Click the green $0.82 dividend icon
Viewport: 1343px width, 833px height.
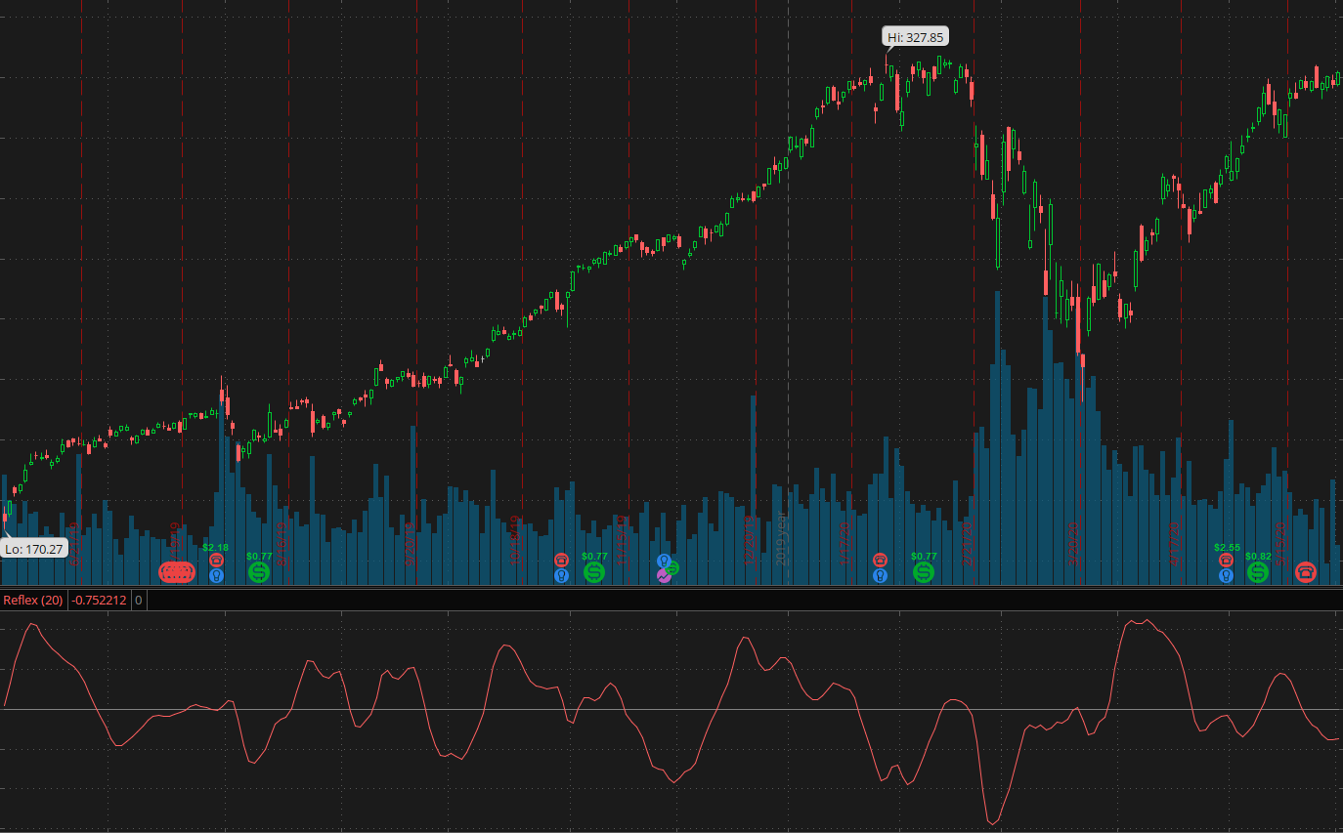1258,572
